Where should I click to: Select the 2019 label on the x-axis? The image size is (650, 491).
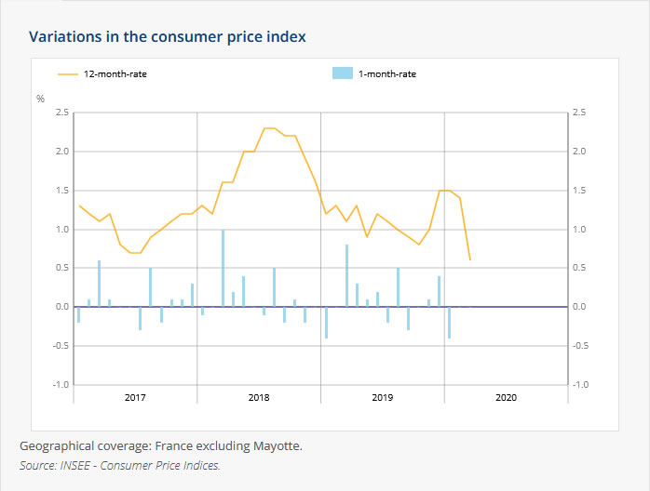(382, 397)
